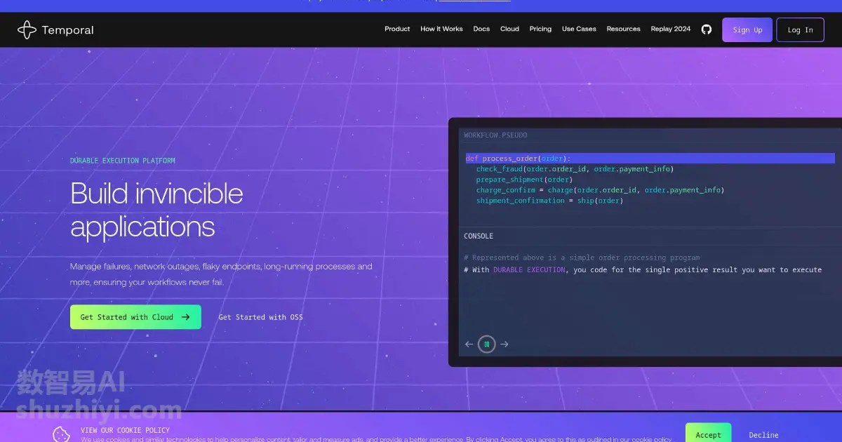Click the Sign Up button

747,30
